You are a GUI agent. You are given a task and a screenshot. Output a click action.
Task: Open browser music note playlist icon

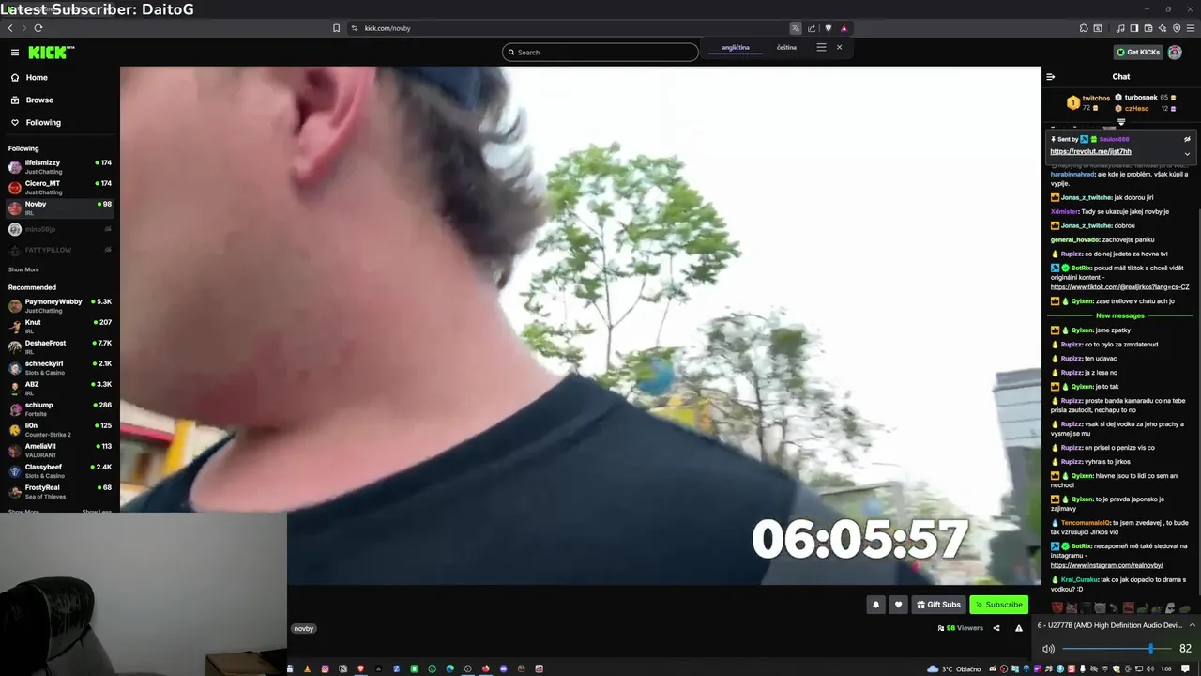coord(1120,28)
